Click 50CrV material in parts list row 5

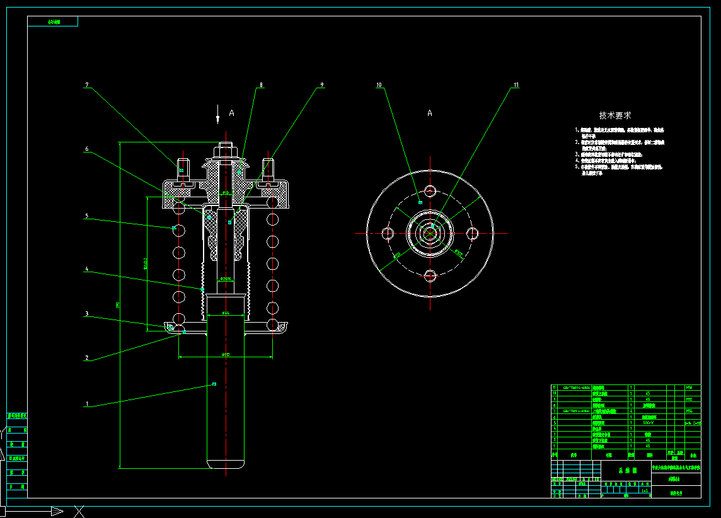pos(649,423)
